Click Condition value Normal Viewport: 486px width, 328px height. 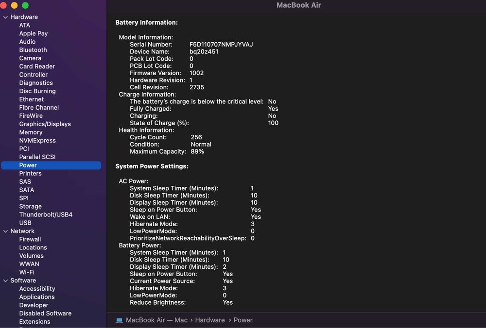[x=201, y=144]
